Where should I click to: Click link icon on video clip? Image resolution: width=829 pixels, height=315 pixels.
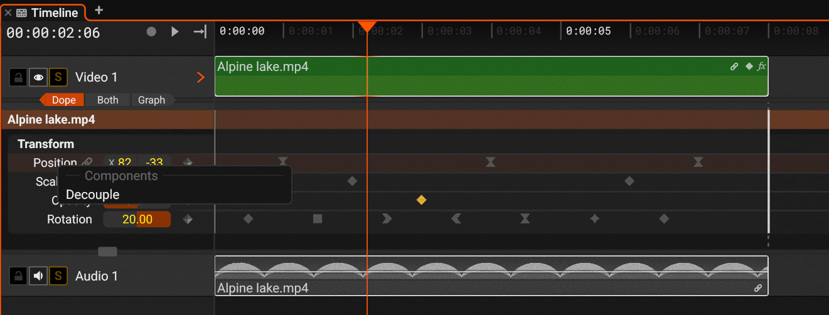click(x=734, y=67)
